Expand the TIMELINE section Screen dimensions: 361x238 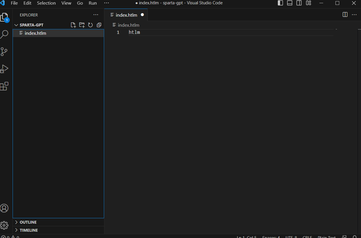point(58,230)
